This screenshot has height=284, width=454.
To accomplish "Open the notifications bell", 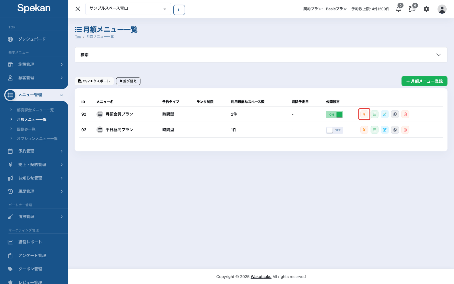I will 399,9.
